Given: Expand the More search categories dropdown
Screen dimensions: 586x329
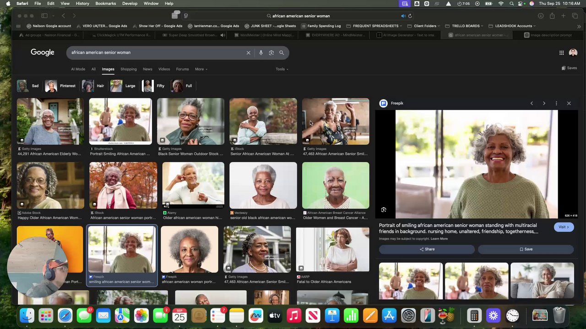Looking at the screenshot, I should pyautogui.click(x=201, y=69).
